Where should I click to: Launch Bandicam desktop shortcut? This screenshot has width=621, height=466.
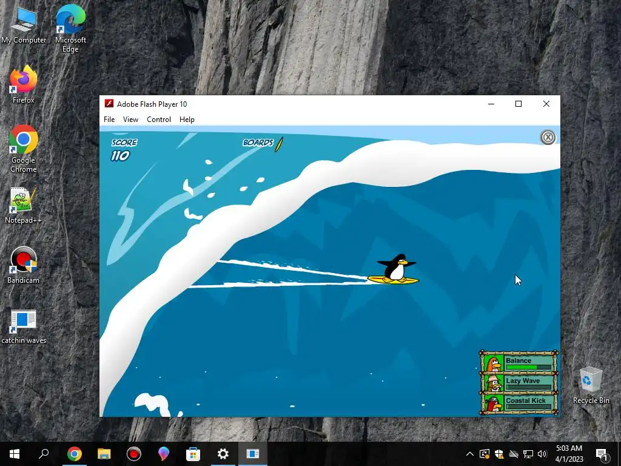coord(24,265)
